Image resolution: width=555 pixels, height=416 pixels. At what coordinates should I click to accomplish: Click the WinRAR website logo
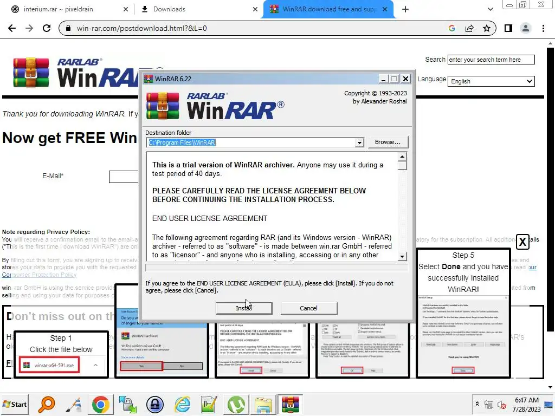pyautogui.click(x=75, y=73)
